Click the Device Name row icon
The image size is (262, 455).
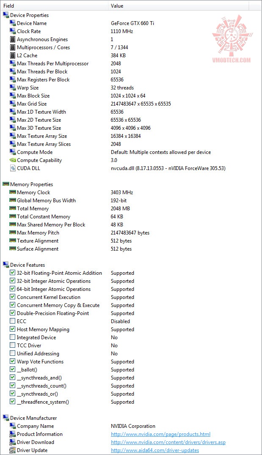coord(12,23)
